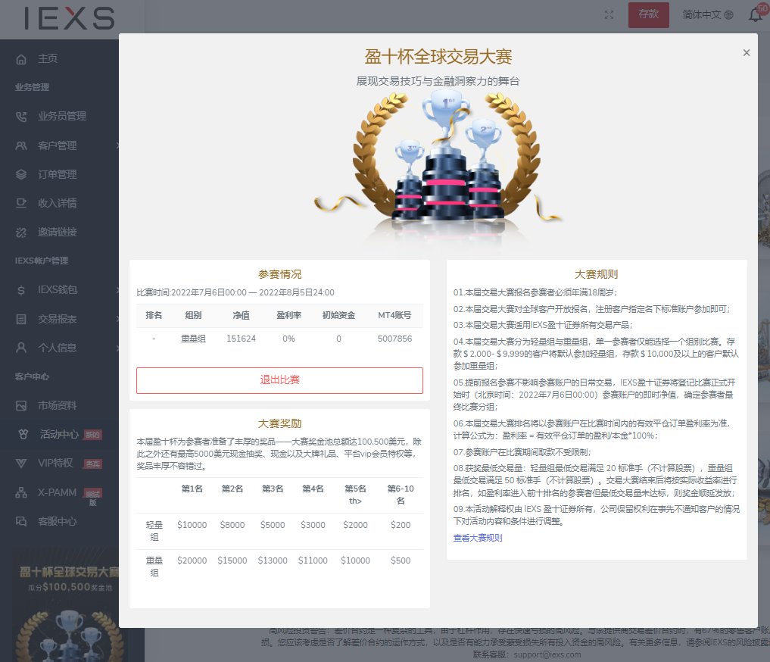
Task: Click the VIP特权 menu label
Action: 55,463
